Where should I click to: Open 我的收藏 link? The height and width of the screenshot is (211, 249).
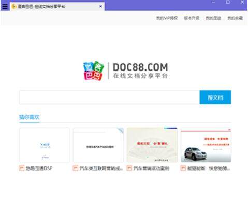(235, 18)
